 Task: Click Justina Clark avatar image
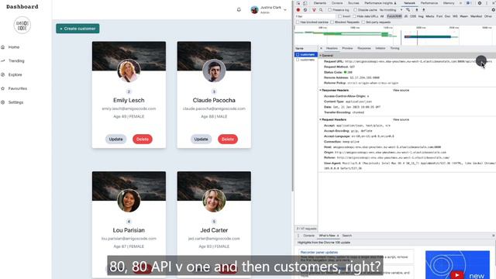[255, 10]
